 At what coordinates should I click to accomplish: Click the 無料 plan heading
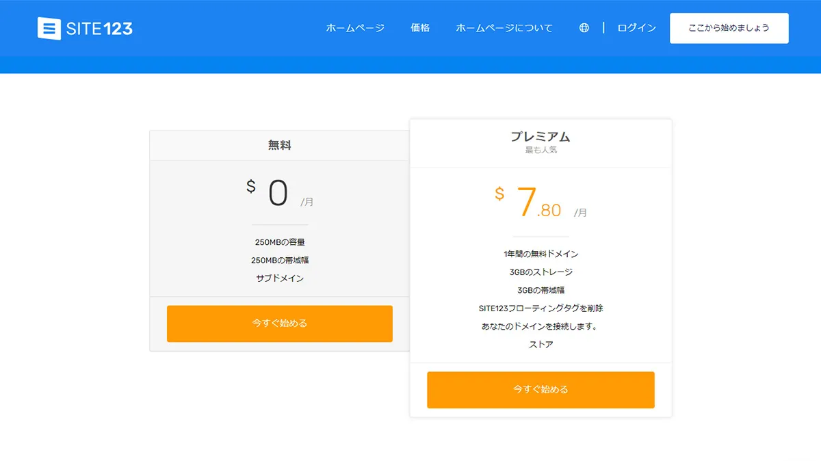(x=279, y=145)
